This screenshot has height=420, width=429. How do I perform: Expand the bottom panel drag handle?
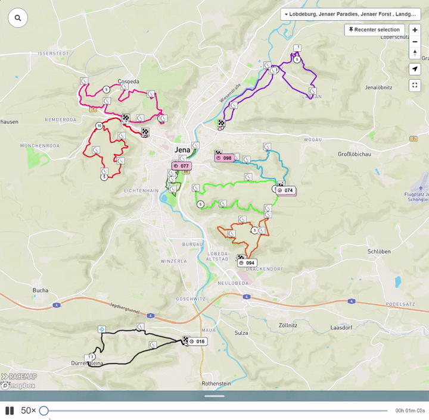pyautogui.click(x=214, y=396)
